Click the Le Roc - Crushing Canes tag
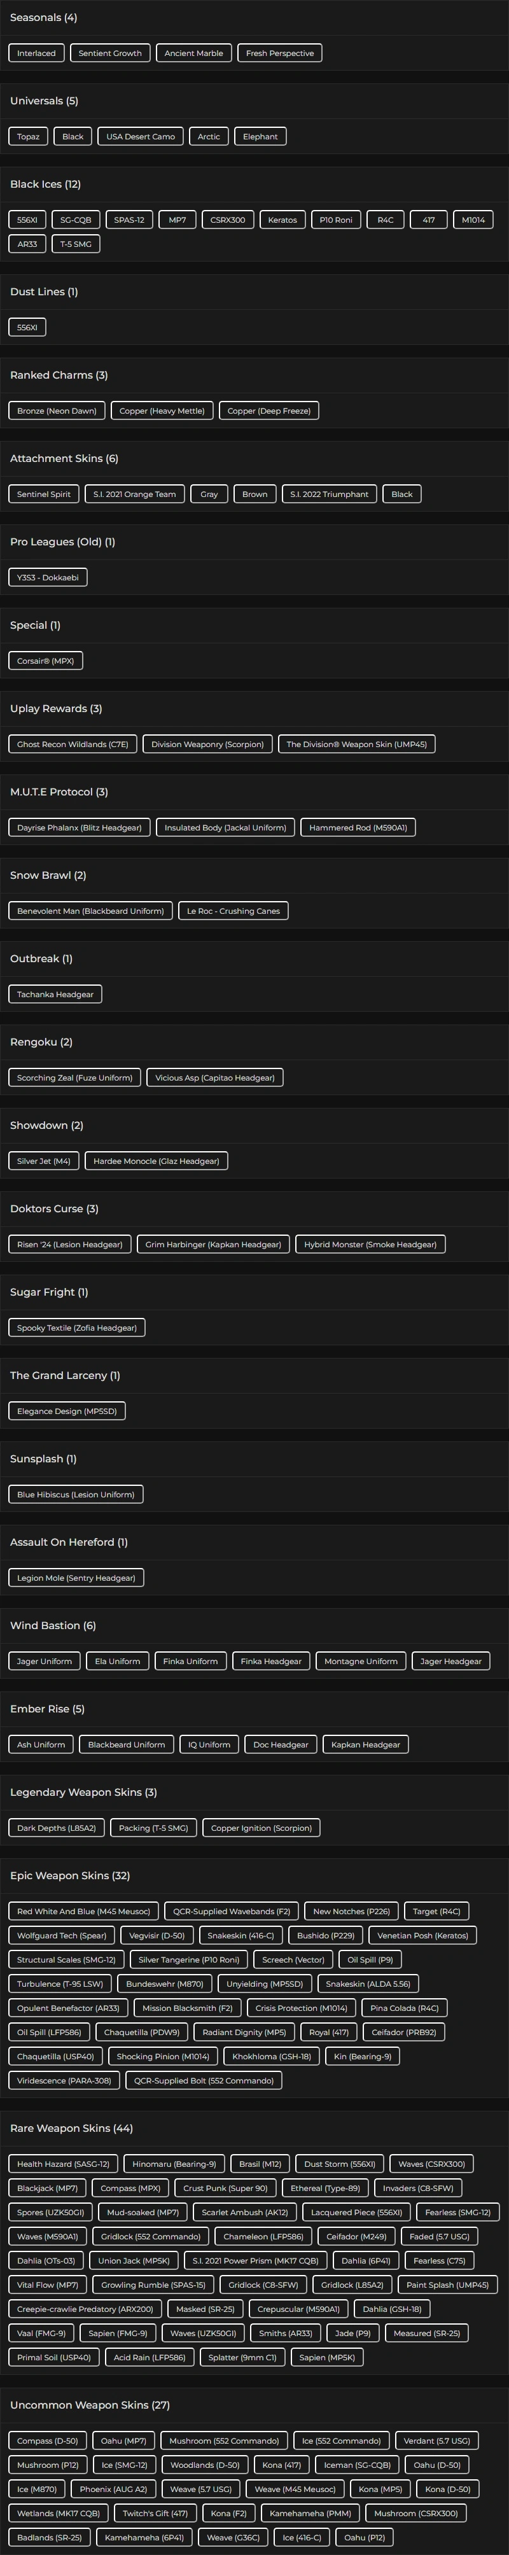Screen dimensions: 509x2555 pyautogui.click(x=233, y=911)
